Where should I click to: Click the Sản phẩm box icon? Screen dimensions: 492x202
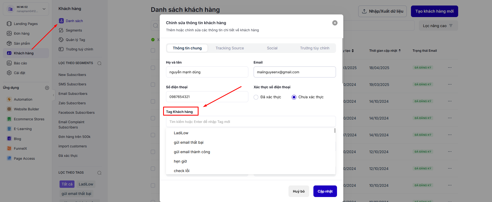pyautogui.click(x=9, y=43)
